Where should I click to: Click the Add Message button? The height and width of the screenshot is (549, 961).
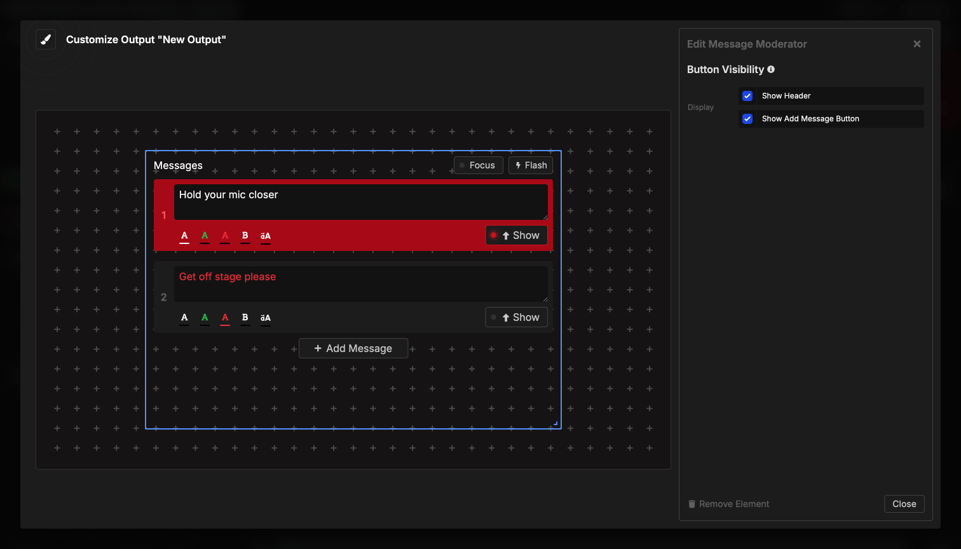coord(353,348)
